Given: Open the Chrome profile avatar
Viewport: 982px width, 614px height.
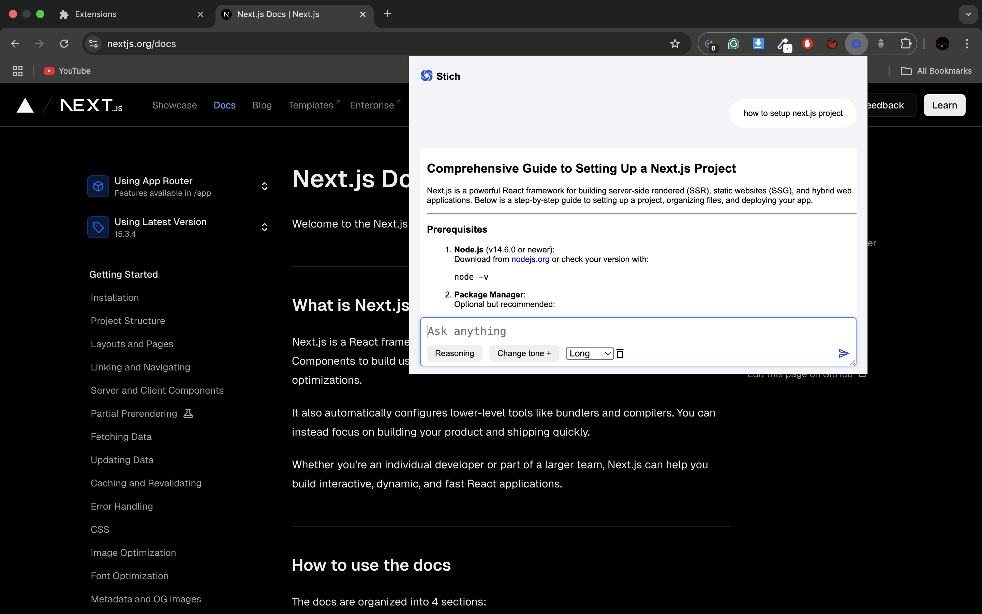Looking at the screenshot, I should [942, 43].
